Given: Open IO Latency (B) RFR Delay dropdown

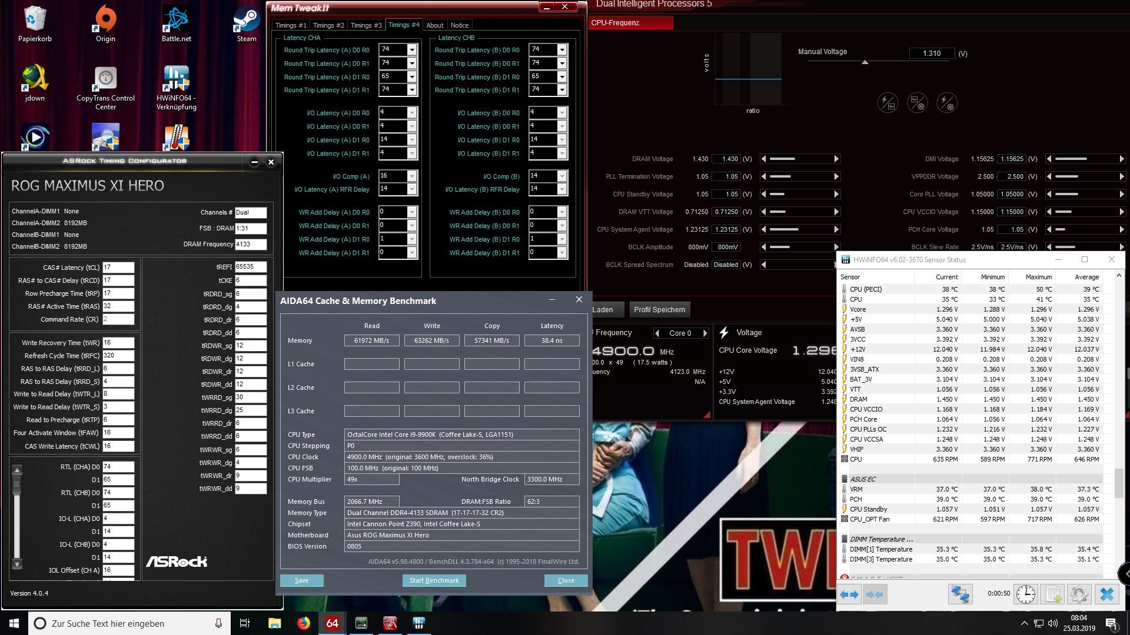Looking at the screenshot, I should [x=562, y=189].
